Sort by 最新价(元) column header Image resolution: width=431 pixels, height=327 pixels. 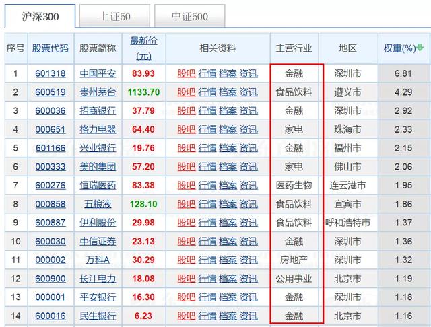click(143, 48)
